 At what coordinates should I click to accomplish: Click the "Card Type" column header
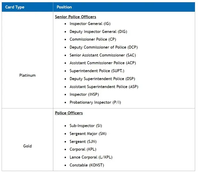coord(15,7)
